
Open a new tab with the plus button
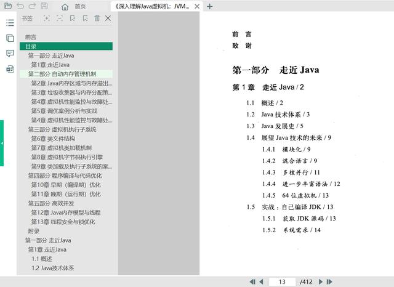point(210,6)
